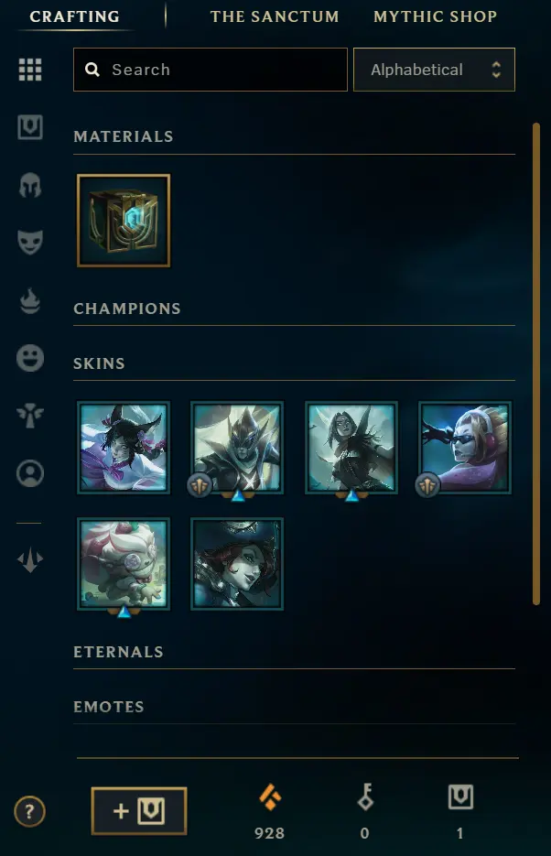Click the vertical loot scrollbar
This screenshot has width=551, height=856.
[x=536, y=363]
